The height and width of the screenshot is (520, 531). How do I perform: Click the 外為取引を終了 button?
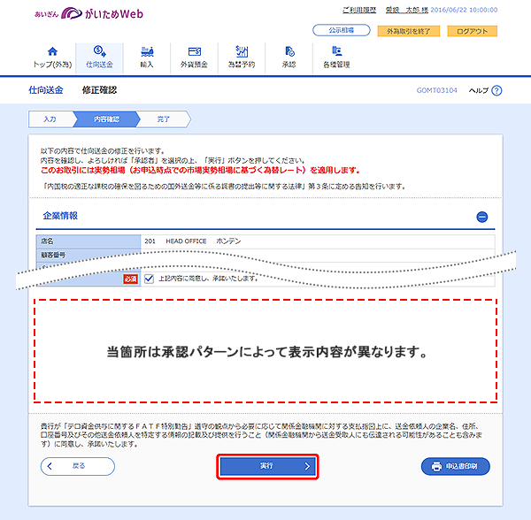(408, 31)
